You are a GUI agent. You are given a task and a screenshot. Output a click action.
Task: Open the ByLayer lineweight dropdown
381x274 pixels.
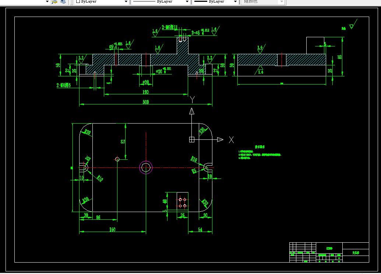[235, 1]
